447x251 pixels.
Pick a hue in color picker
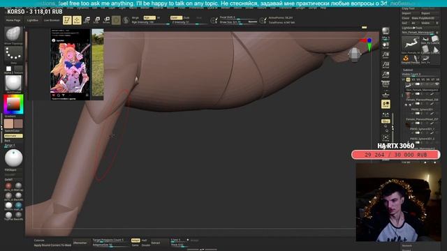(13, 105)
